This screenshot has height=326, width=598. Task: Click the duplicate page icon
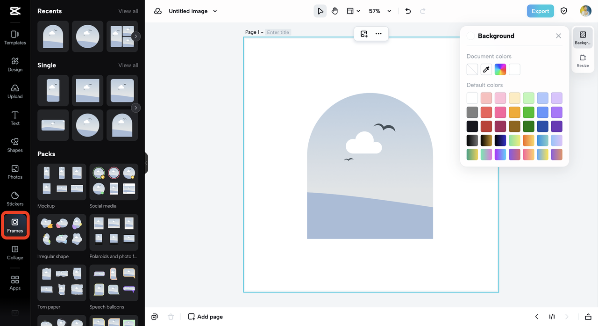click(155, 317)
